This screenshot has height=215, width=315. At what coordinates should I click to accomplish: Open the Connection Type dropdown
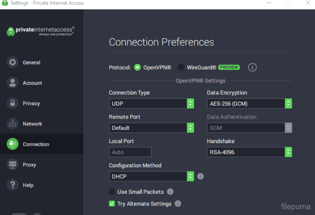click(x=151, y=104)
